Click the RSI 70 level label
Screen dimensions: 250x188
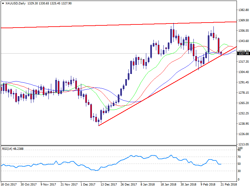point(239,157)
